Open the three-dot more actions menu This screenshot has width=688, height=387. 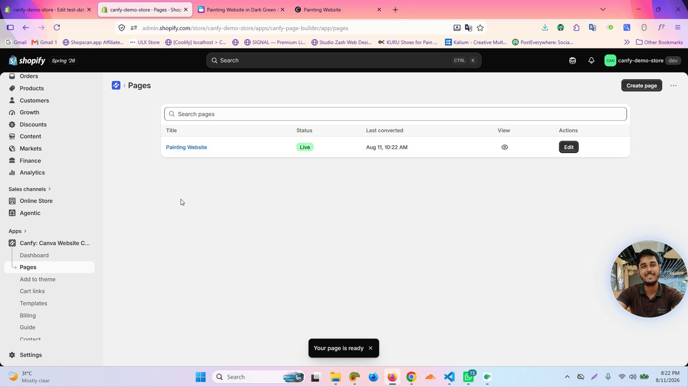coord(673,86)
